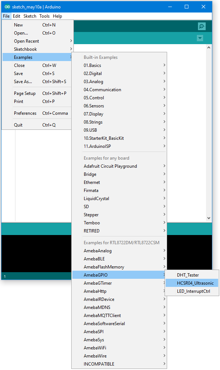Select AmebaGPIO examples entry
Image resolution: width=220 pixels, height=370 pixels.
pyautogui.click(x=119, y=275)
